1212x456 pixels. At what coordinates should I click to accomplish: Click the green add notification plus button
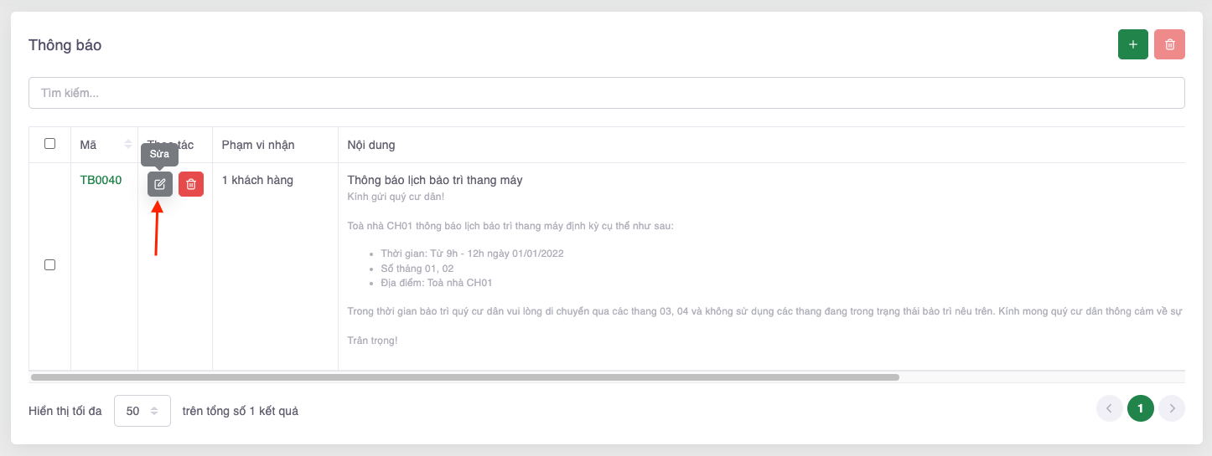1132,44
